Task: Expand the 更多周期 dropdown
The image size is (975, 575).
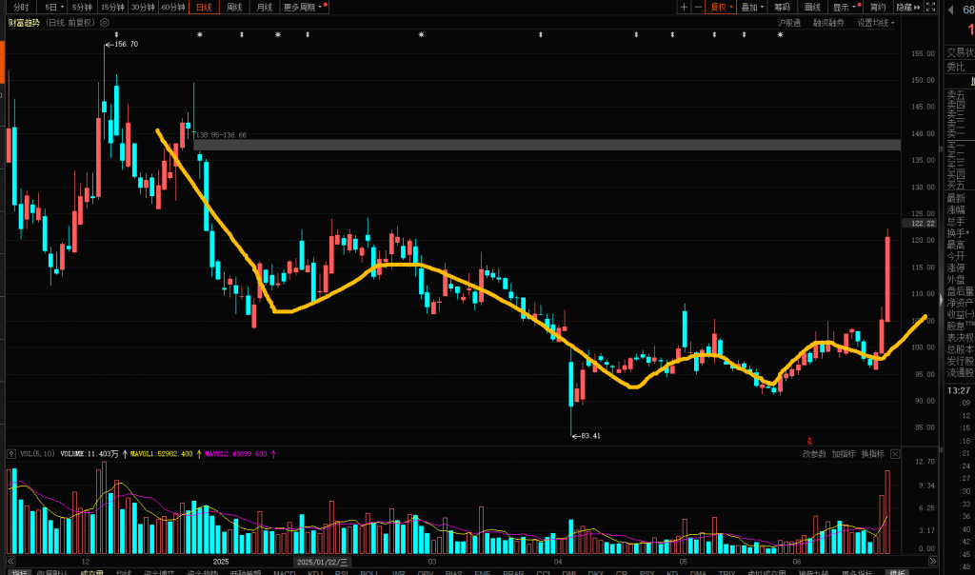Action: [304, 7]
